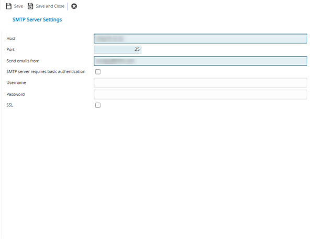Click into the Password text box
Viewport: 314px width, 240px height.
click(x=200, y=94)
